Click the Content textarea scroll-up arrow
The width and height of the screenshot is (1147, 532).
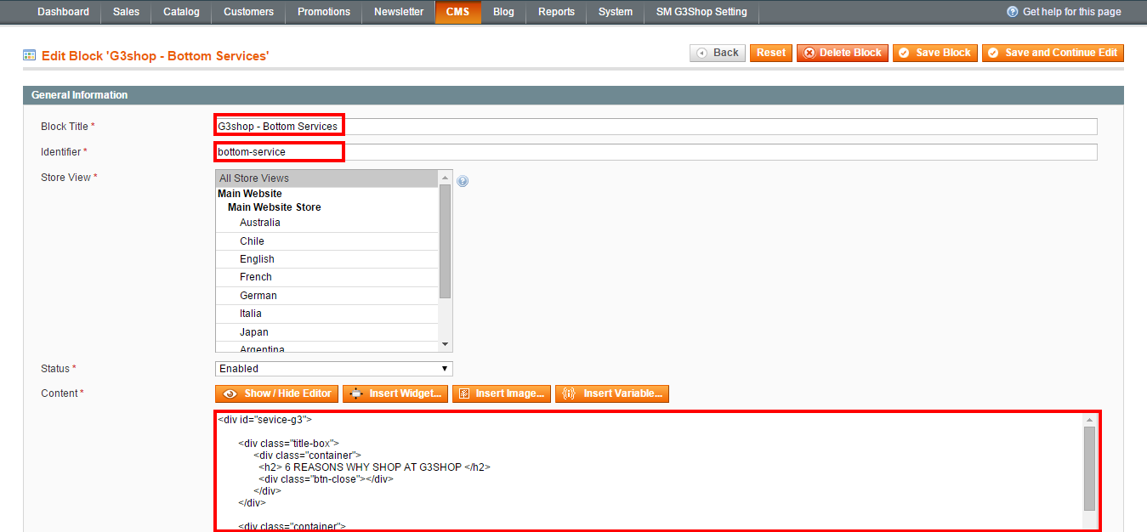coord(1090,420)
